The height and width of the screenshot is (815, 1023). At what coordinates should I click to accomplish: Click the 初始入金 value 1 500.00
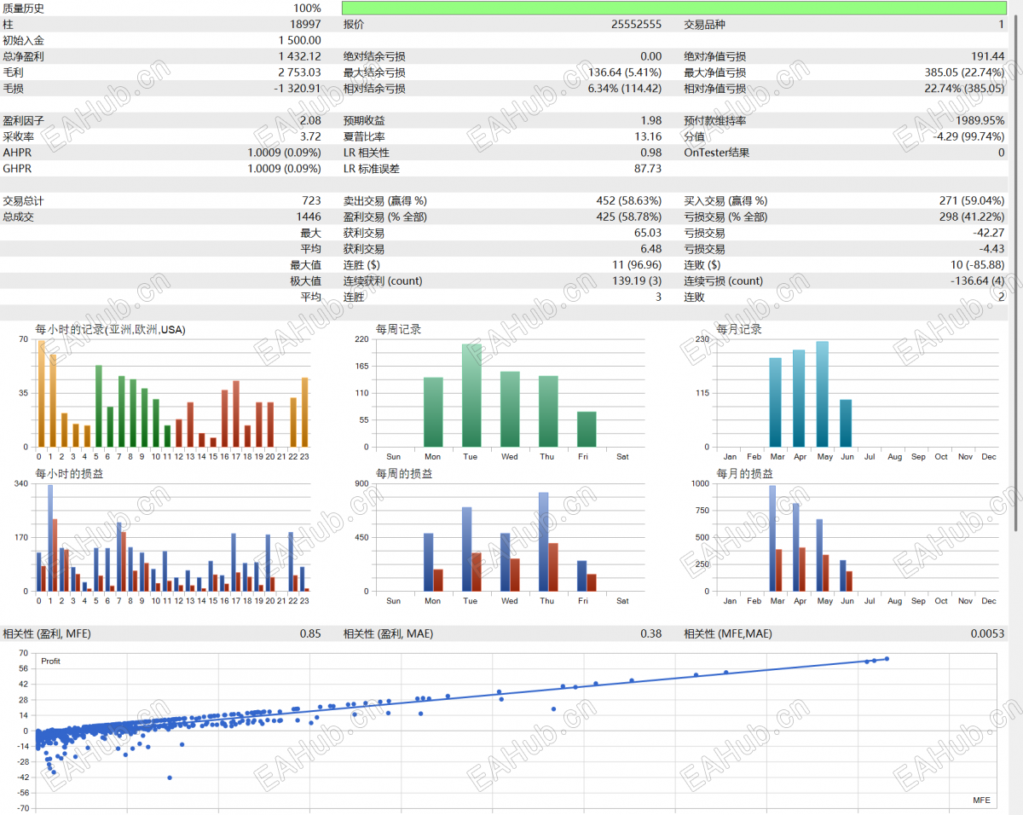[300, 40]
